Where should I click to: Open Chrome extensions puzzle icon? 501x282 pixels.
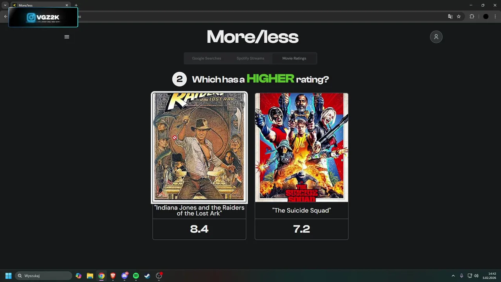(472, 16)
